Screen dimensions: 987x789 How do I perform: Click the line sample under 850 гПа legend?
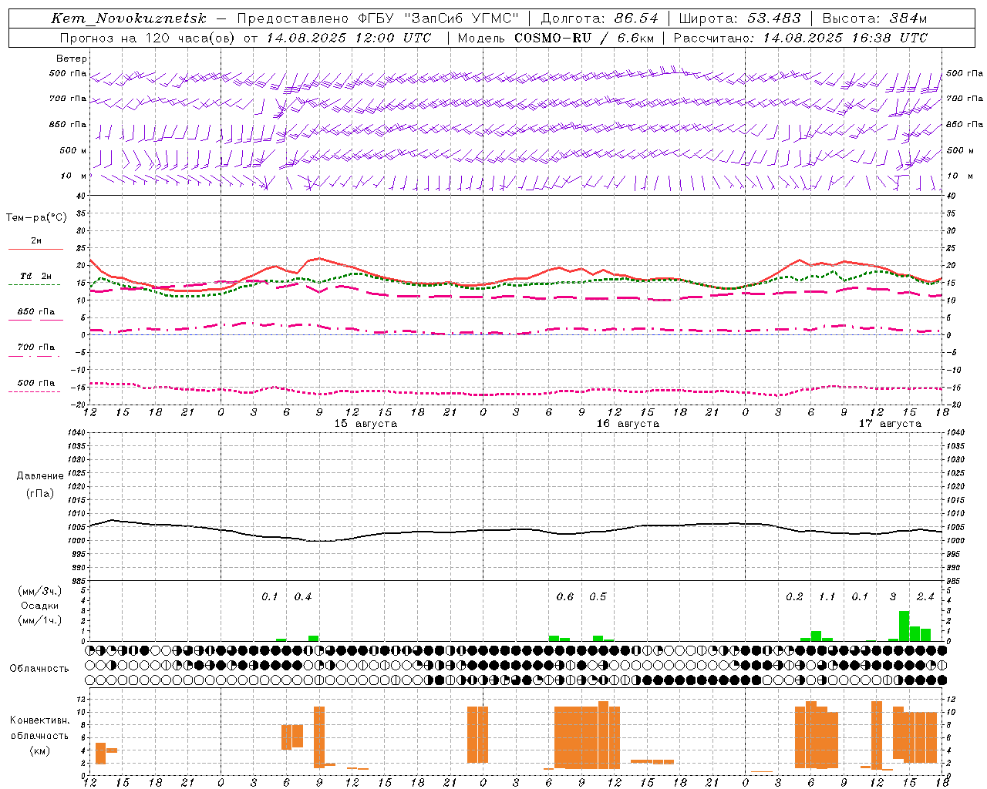click(35, 319)
